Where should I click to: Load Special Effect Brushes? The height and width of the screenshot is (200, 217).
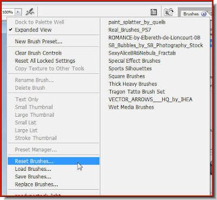point(135,61)
